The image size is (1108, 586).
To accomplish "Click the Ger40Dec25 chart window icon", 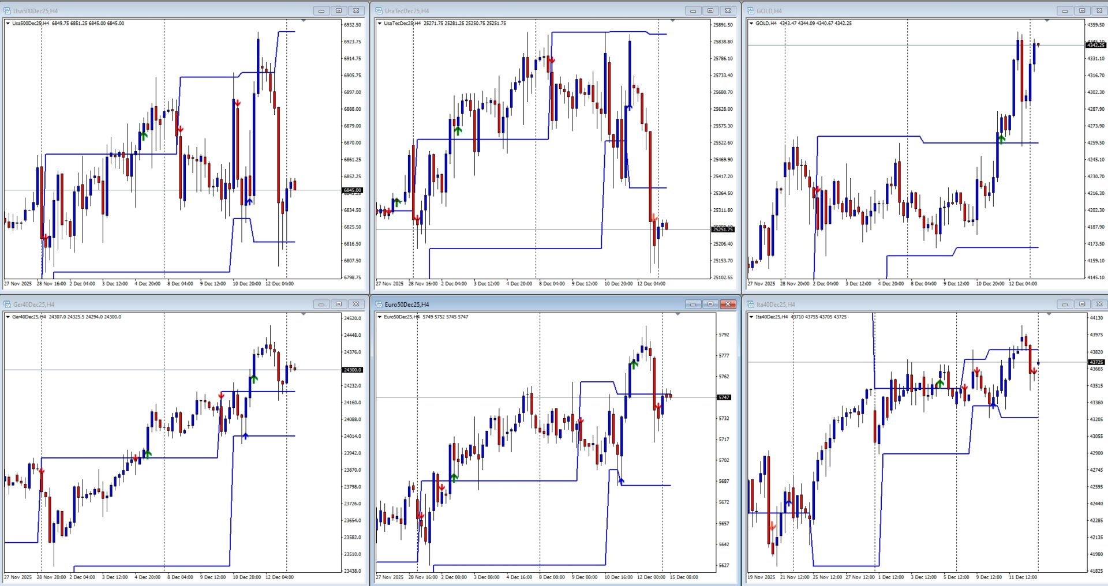I will pyautogui.click(x=8, y=305).
